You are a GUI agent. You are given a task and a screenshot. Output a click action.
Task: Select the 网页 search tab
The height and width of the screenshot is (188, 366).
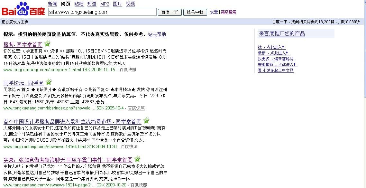point(66,4)
